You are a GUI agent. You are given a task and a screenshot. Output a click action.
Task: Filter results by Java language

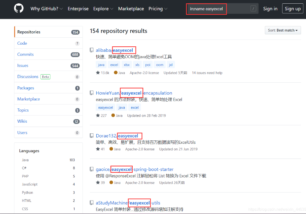coord(48,160)
